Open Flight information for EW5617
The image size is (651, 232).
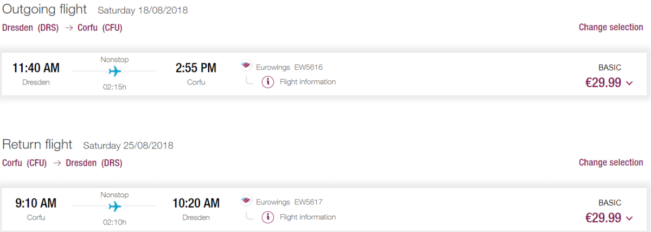[308, 217]
